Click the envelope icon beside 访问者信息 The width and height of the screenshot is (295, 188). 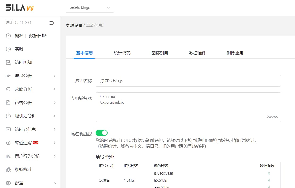click(x=8, y=129)
